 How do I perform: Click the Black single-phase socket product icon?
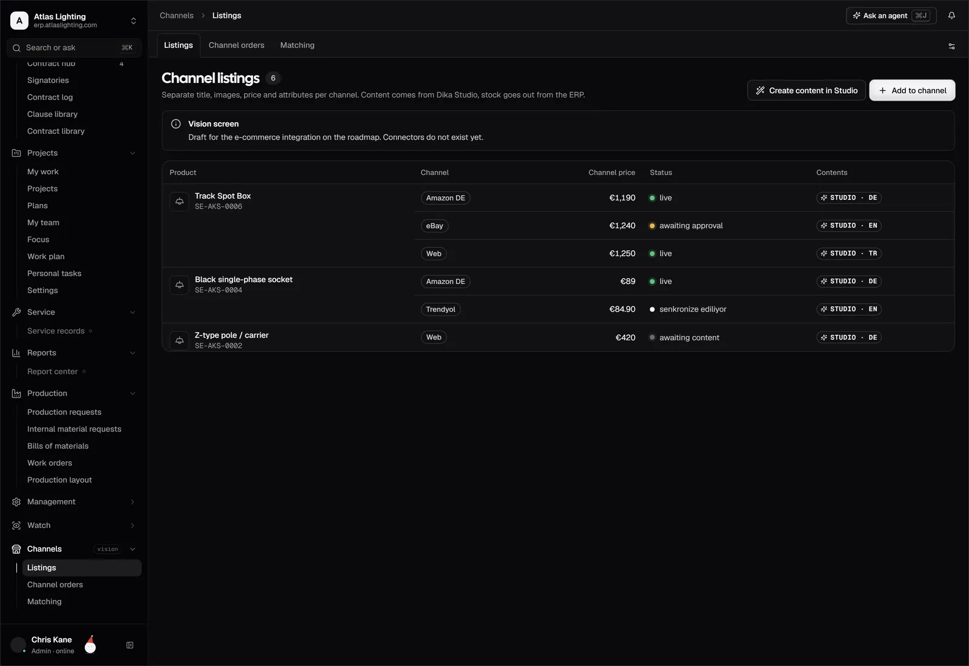click(179, 285)
